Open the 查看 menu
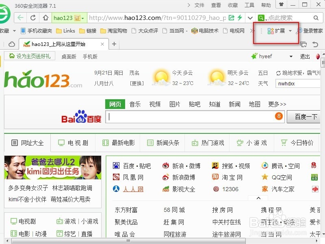Viewport: 325px width, 244px height. click(216, 5)
